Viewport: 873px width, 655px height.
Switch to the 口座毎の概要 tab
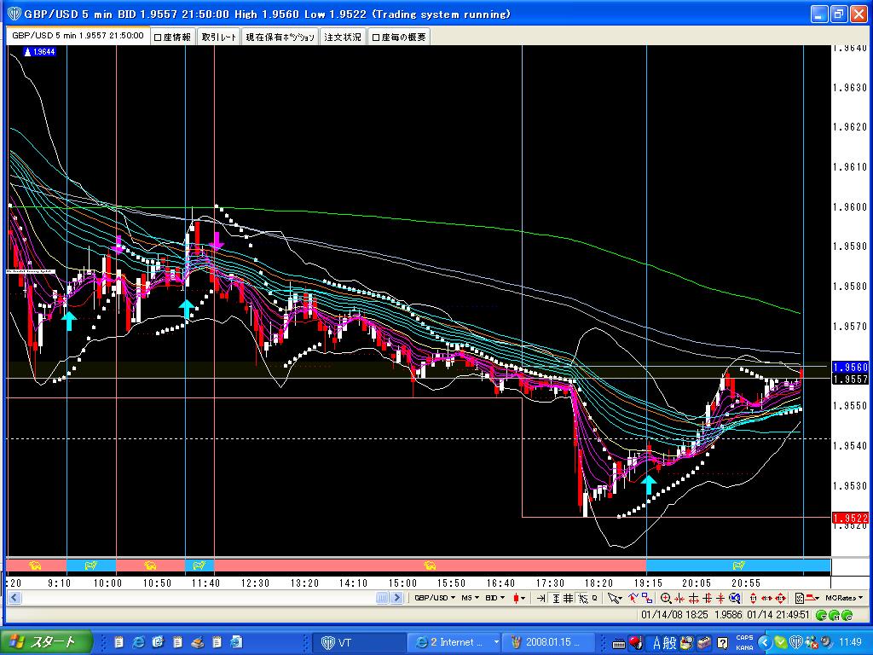399,37
